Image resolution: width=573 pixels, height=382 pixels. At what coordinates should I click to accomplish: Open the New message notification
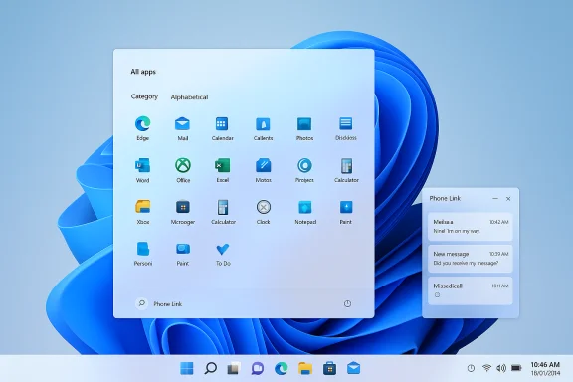coord(471,258)
